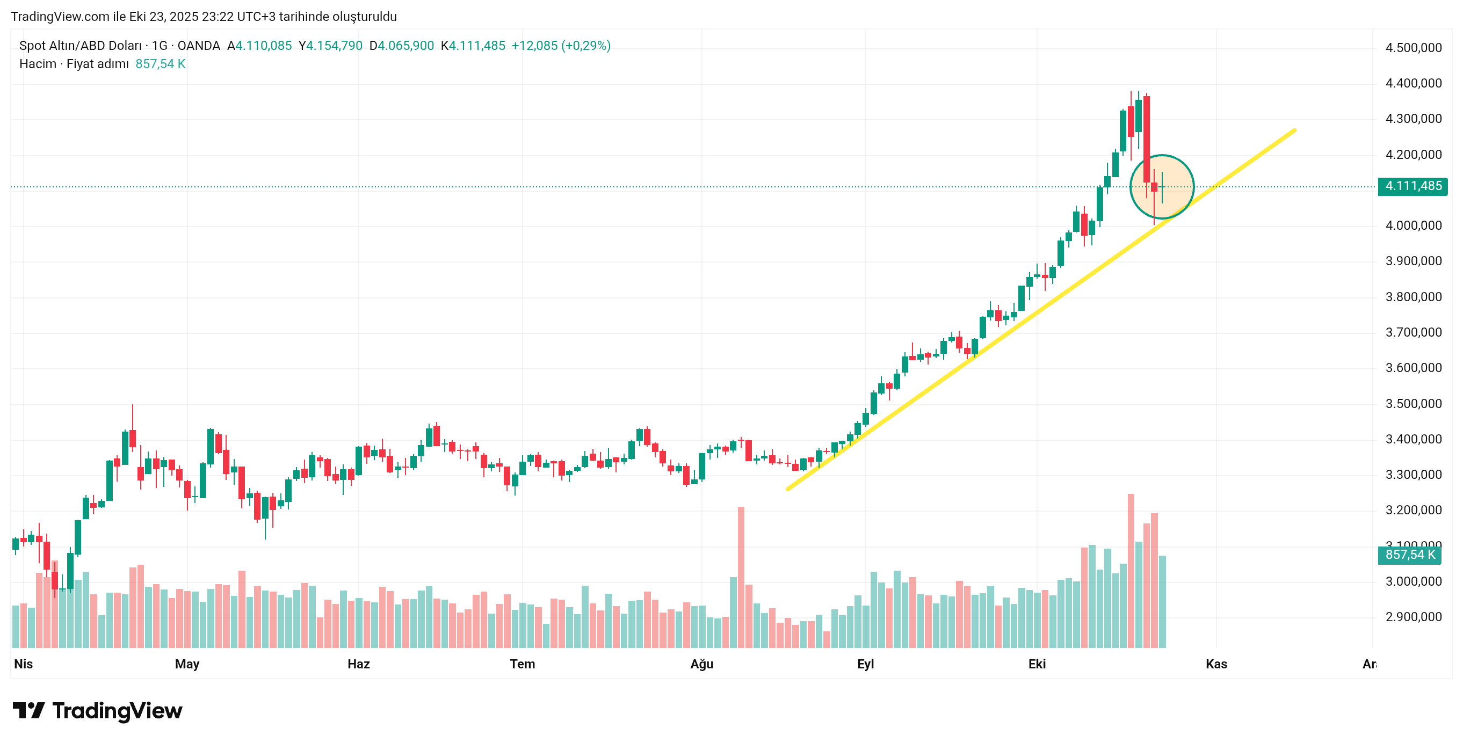Click the +12,085 (+0,29%) change value

[x=561, y=46]
